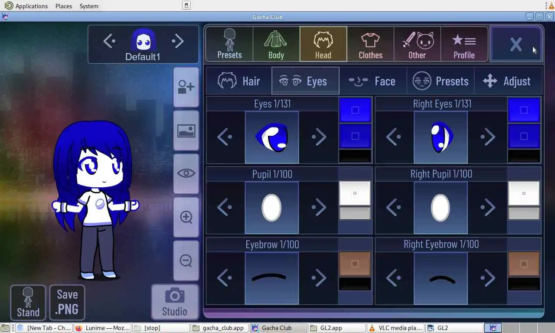
Task: Click the Stand pose button
Action: click(28, 302)
